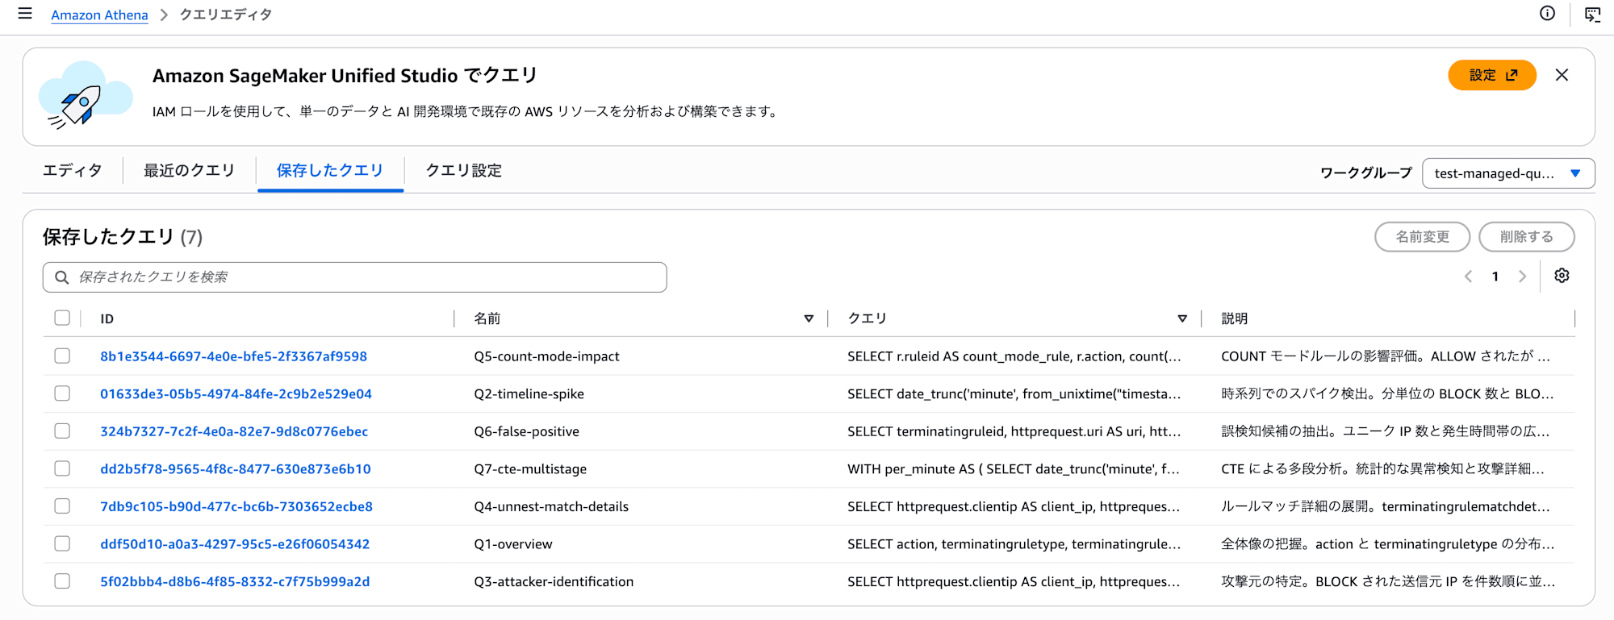Open query ID dd2b5f78-9565-4f8c-8477-630e873e6b10
The height and width of the screenshot is (620, 1614).
click(x=236, y=469)
